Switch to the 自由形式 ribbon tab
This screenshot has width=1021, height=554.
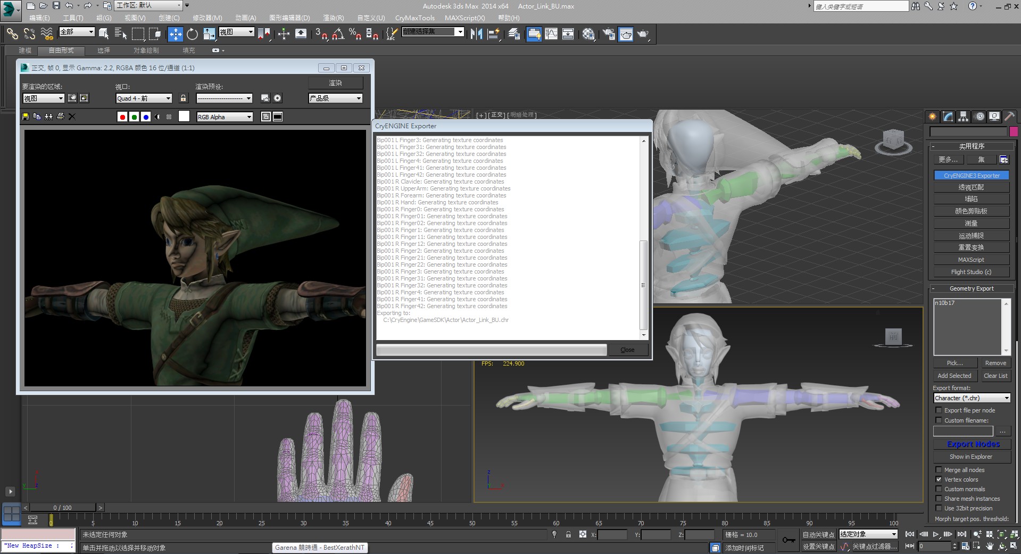[61, 51]
